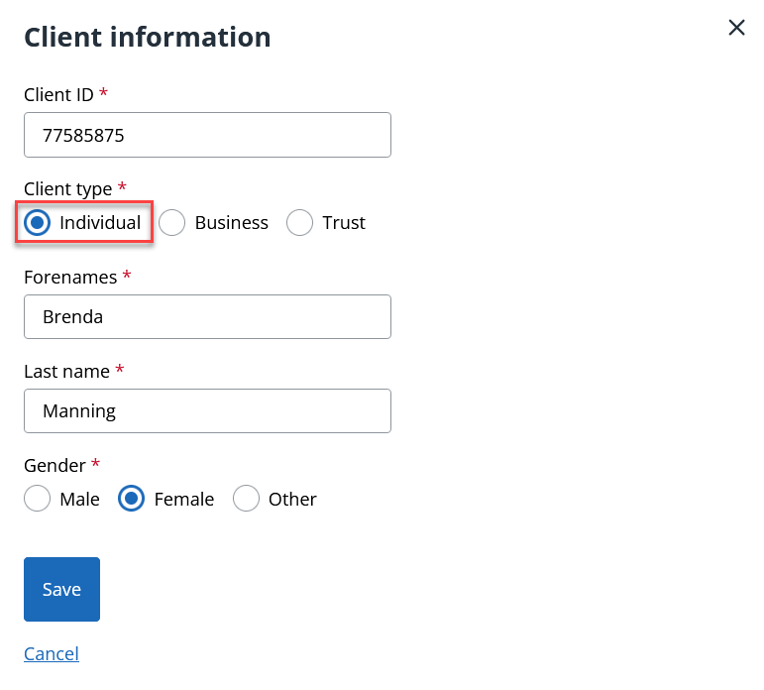
Task: Close the Client information dialog
Action: [736, 28]
